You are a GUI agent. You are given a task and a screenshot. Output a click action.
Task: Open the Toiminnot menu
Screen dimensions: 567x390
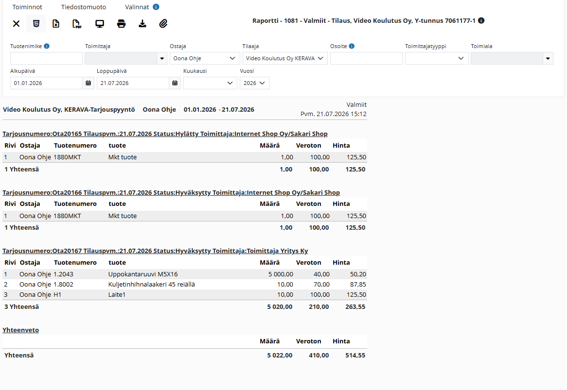[27, 7]
